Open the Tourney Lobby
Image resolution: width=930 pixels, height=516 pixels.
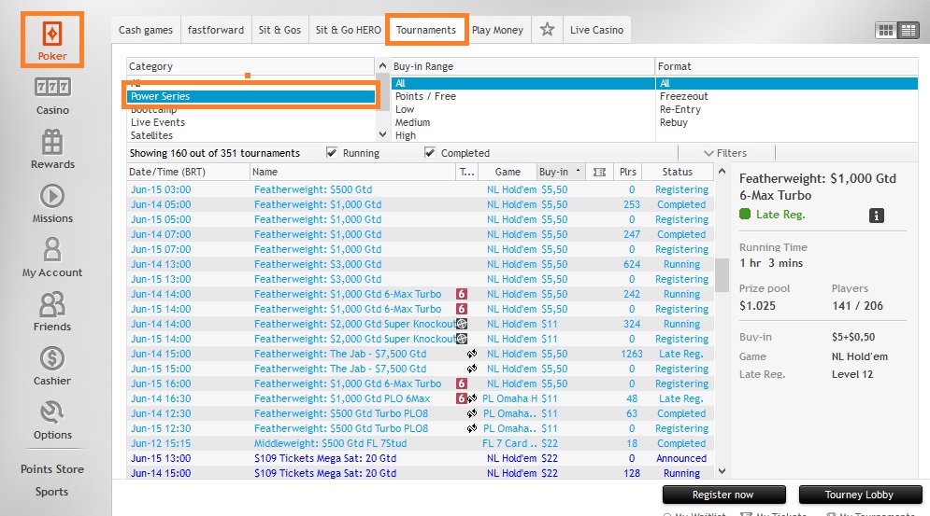859,495
